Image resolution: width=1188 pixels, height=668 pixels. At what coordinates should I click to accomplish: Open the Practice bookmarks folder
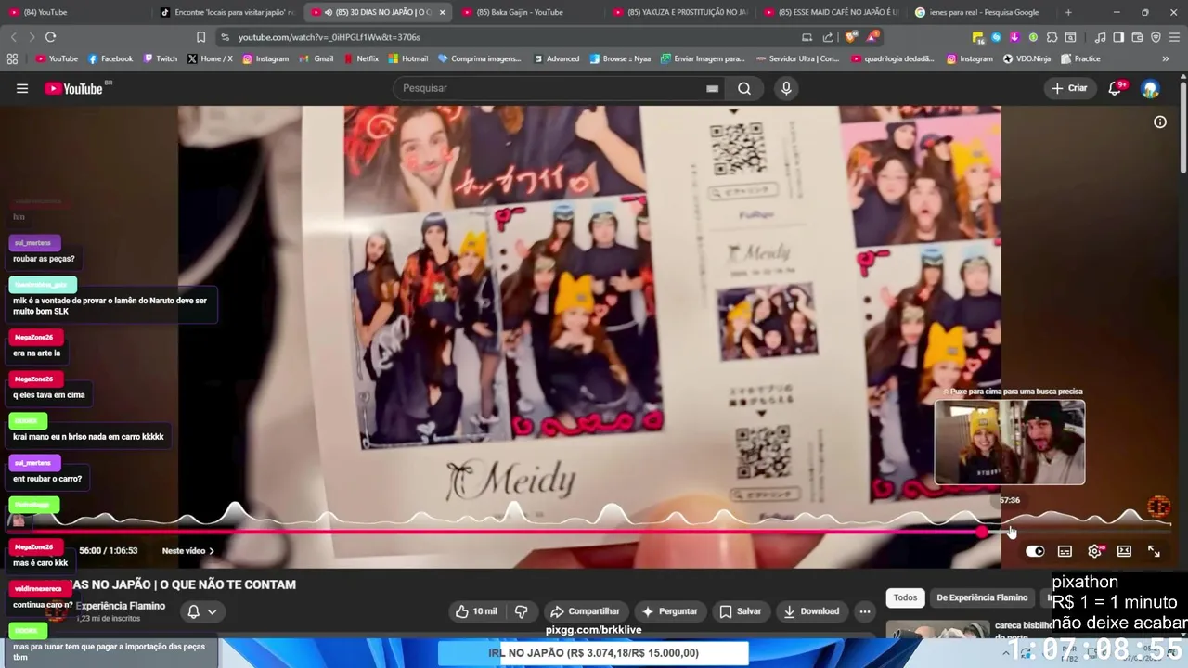coord(1080,58)
